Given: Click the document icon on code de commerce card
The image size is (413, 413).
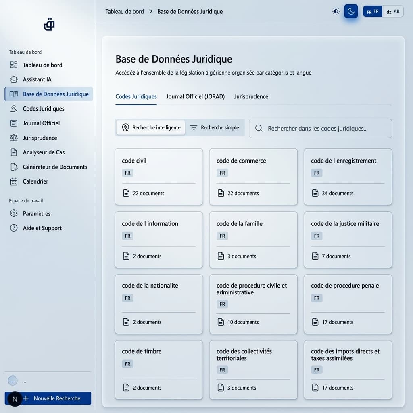Looking at the screenshot, I should point(221,193).
